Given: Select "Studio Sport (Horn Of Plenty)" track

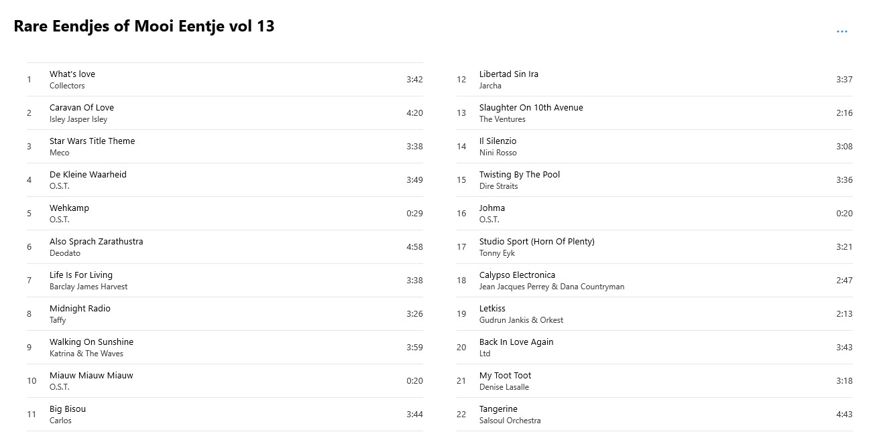Looking at the screenshot, I should (654, 247).
